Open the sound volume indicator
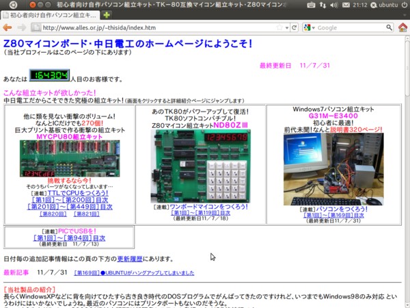Image resolution: width=410 pixels, height=308 pixels. coord(334,5)
